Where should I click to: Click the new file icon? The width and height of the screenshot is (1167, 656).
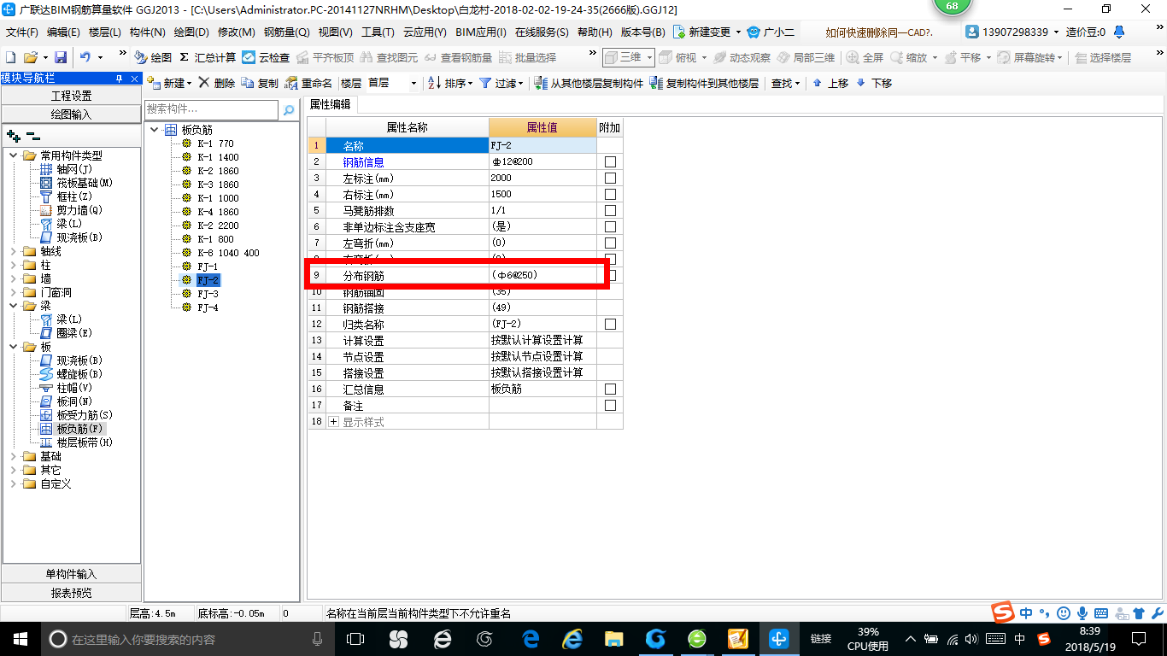(11, 57)
